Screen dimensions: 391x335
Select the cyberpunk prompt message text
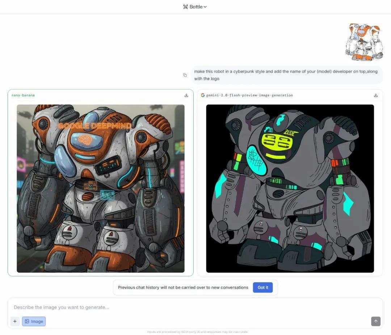(286, 75)
